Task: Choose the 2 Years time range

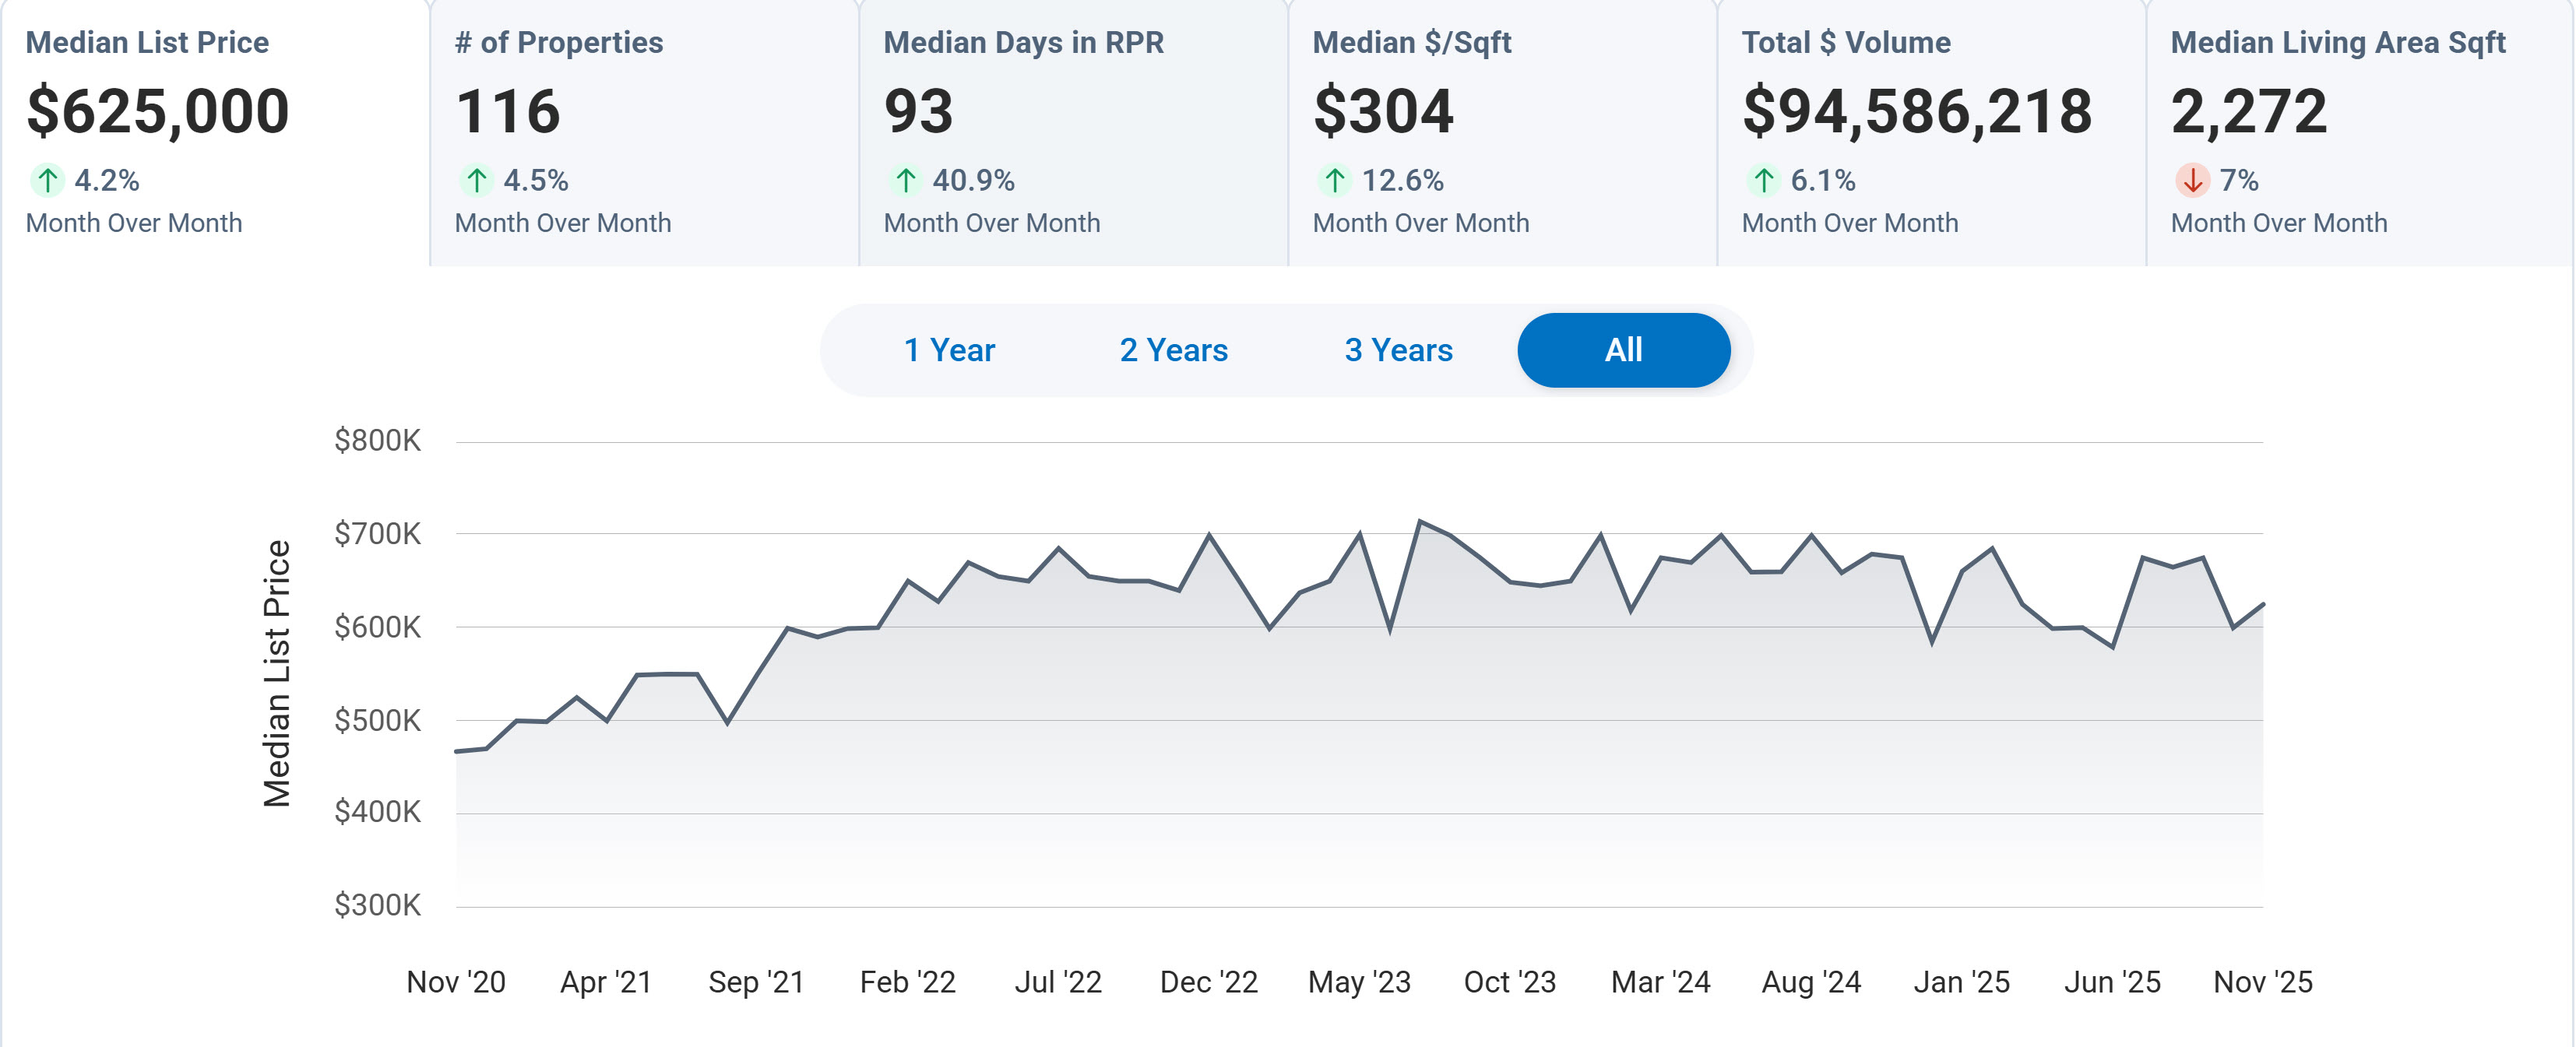Action: (1173, 350)
